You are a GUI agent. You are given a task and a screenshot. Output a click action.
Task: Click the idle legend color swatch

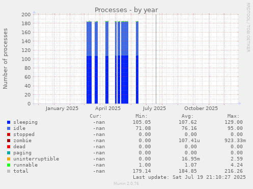point(9,128)
